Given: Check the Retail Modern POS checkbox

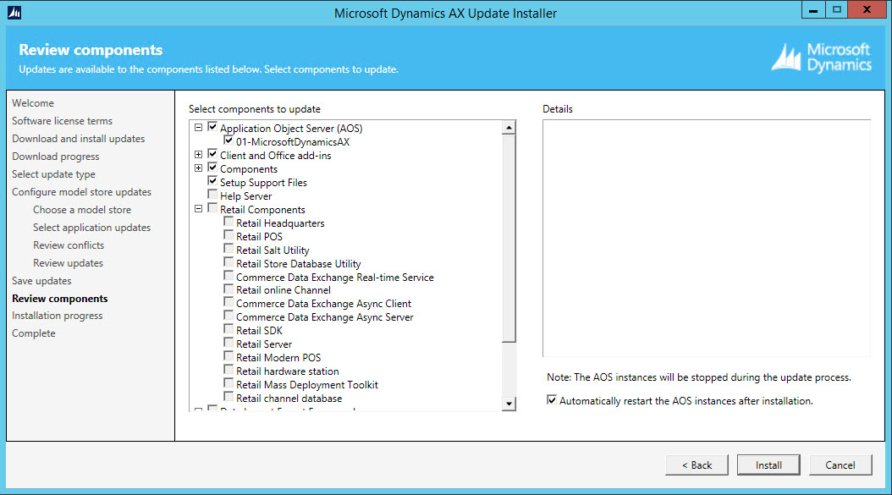Looking at the screenshot, I should [x=229, y=357].
